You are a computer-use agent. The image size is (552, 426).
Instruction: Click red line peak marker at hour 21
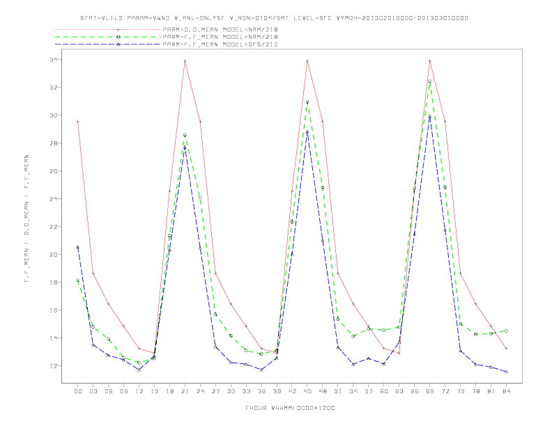[x=185, y=61]
